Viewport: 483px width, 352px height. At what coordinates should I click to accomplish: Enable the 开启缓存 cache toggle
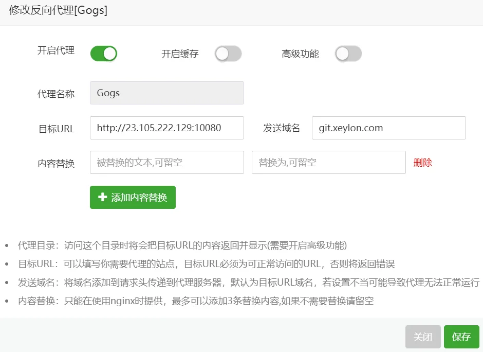point(228,54)
